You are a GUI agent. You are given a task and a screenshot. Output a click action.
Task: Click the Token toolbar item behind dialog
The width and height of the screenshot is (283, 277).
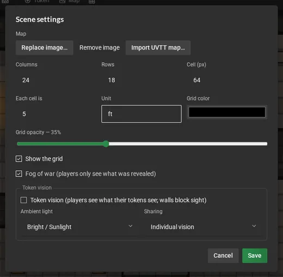pyautogui.click(x=37, y=2)
